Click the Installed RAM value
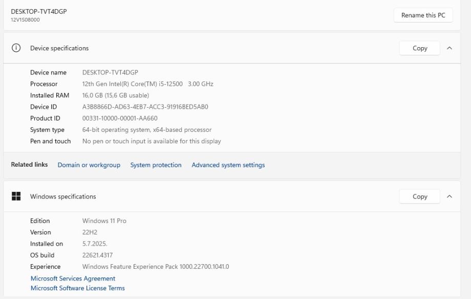Image resolution: width=471 pixels, height=299 pixels. [x=116, y=95]
